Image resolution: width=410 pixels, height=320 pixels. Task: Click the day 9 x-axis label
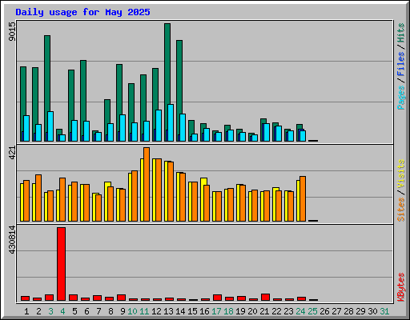[x=123, y=311]
